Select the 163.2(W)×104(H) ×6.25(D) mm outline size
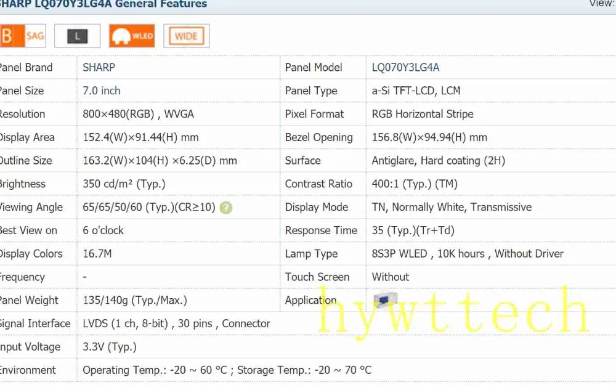The image size is (616, 385). 160,161
